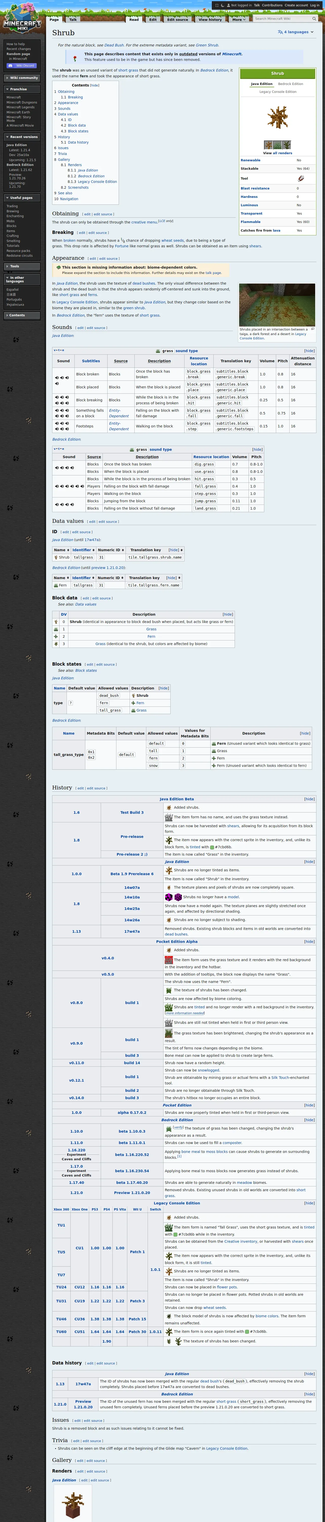The image size is (325, 1522).
Task: Open the Random page sidebar link
Action: tap(18, 54)
